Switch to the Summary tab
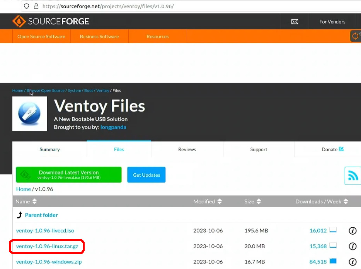Image resolution: width=361 pixels, height=269 pixels. [49, 149]
